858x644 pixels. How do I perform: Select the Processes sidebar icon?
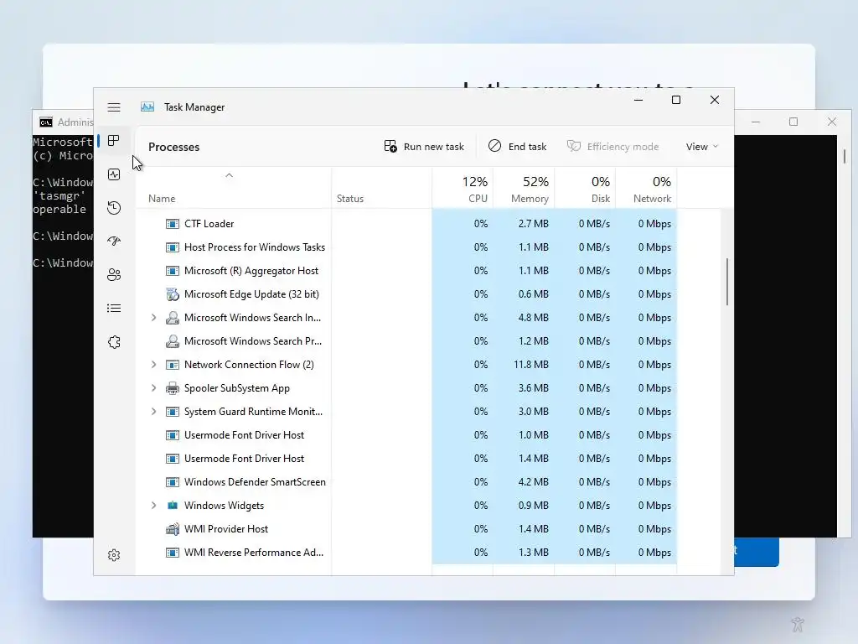click(114, 141)
